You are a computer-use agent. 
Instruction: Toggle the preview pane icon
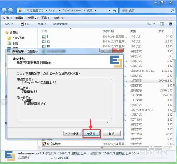point(162,24)
